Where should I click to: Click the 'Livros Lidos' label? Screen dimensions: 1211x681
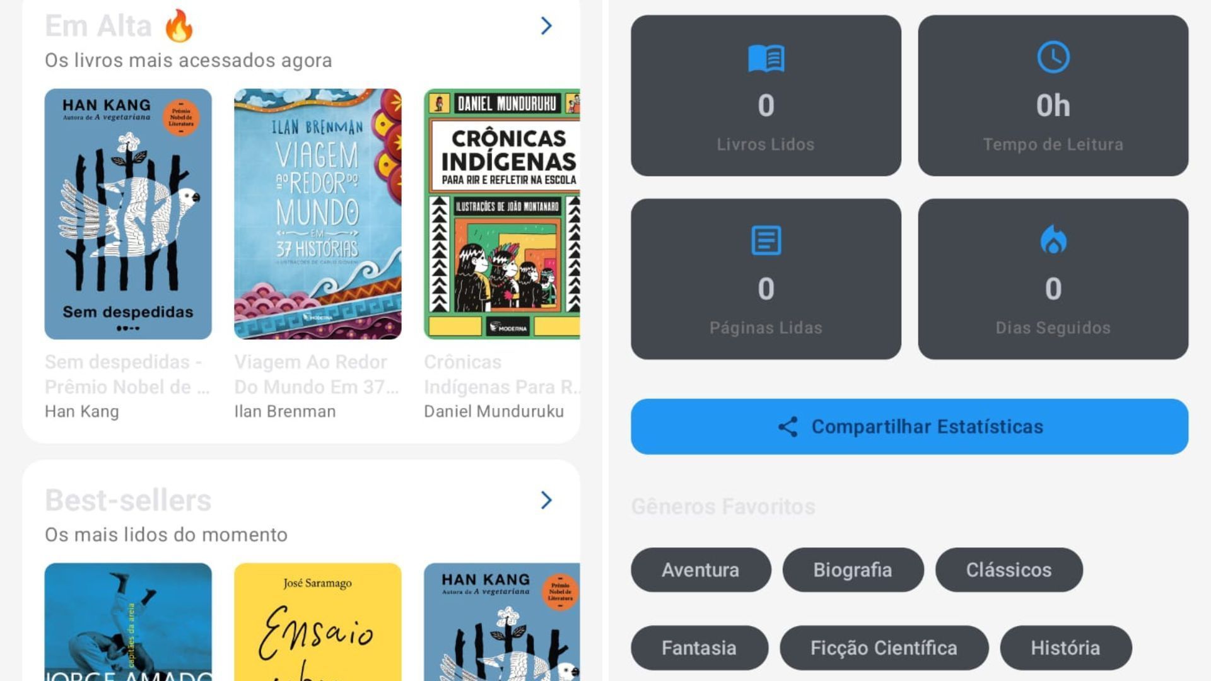766,144
